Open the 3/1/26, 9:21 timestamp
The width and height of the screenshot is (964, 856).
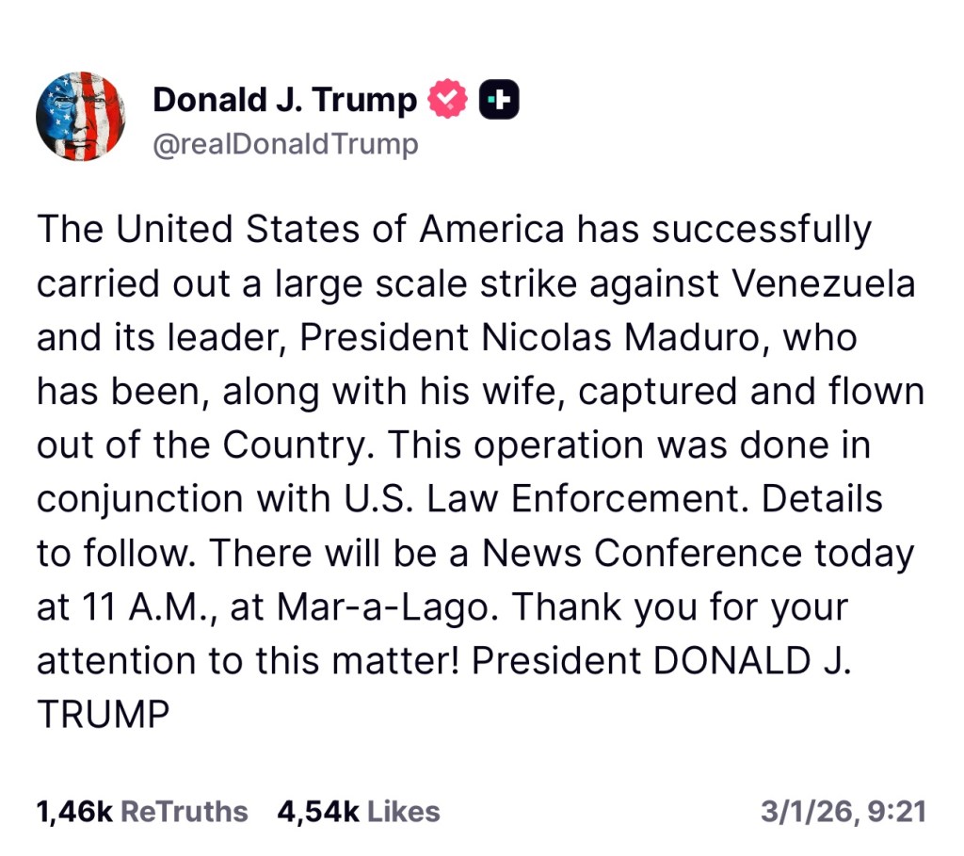coord(843,812)
